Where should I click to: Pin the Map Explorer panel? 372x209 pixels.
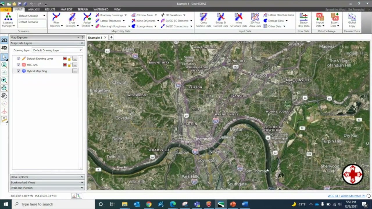[x=83, y=37]
